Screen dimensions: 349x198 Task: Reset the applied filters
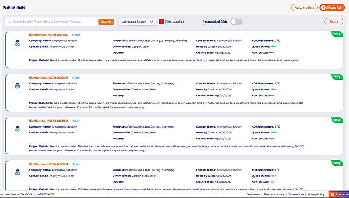(333, 22)
